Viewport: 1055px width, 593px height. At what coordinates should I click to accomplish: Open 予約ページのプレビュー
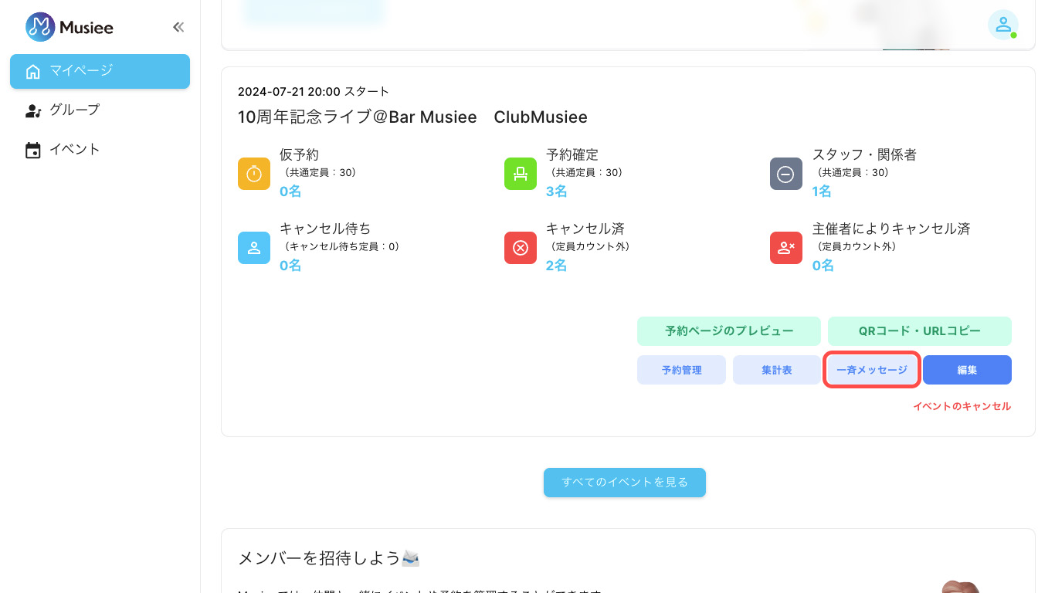[728, 330]
